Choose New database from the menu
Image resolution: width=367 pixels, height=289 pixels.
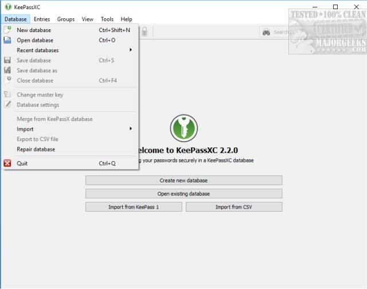[x=70, y=30]
